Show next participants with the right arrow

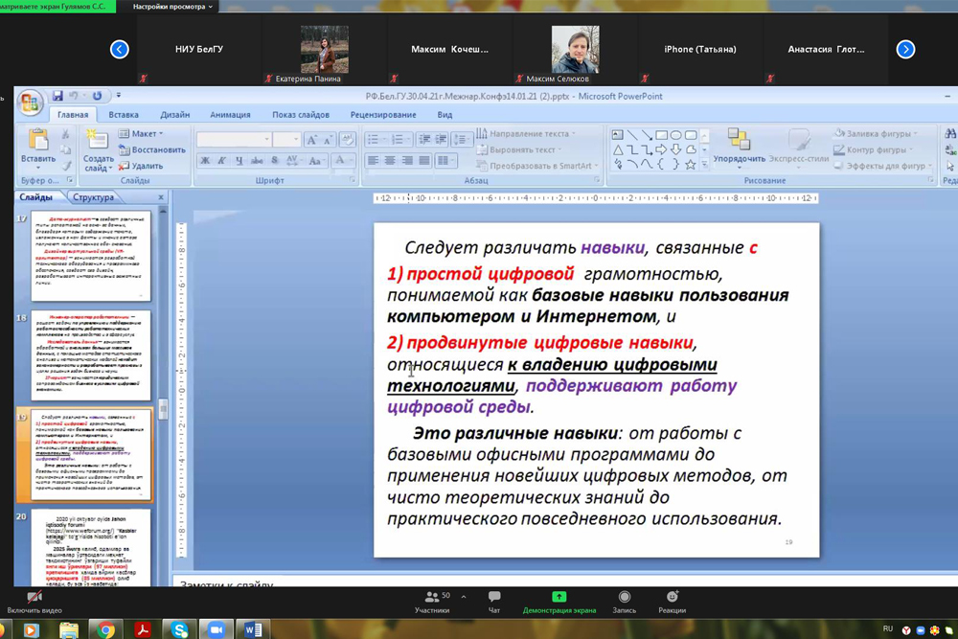(x=905, y=50)
